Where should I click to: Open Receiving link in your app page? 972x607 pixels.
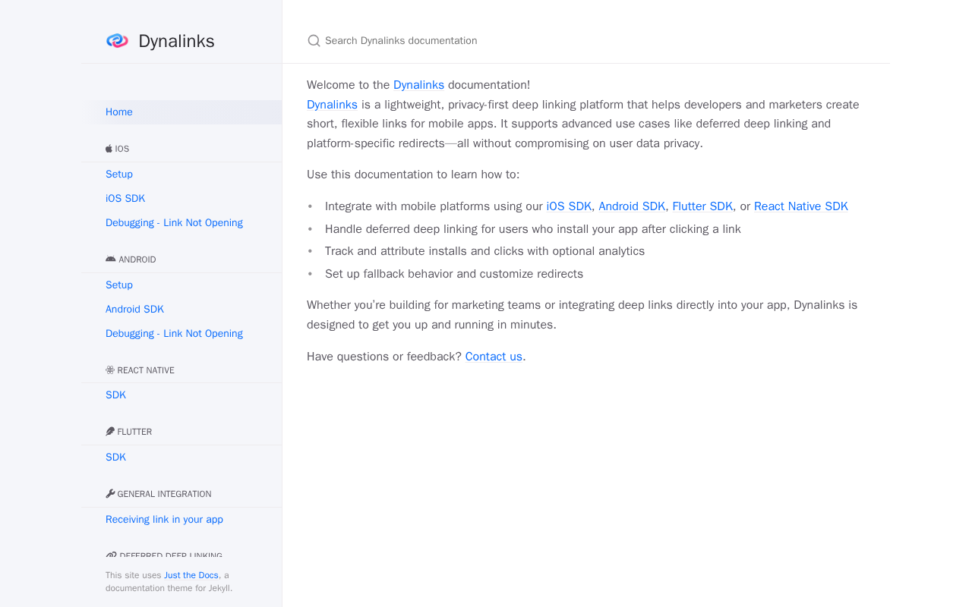pyautogui.click(x=164, y=520)
